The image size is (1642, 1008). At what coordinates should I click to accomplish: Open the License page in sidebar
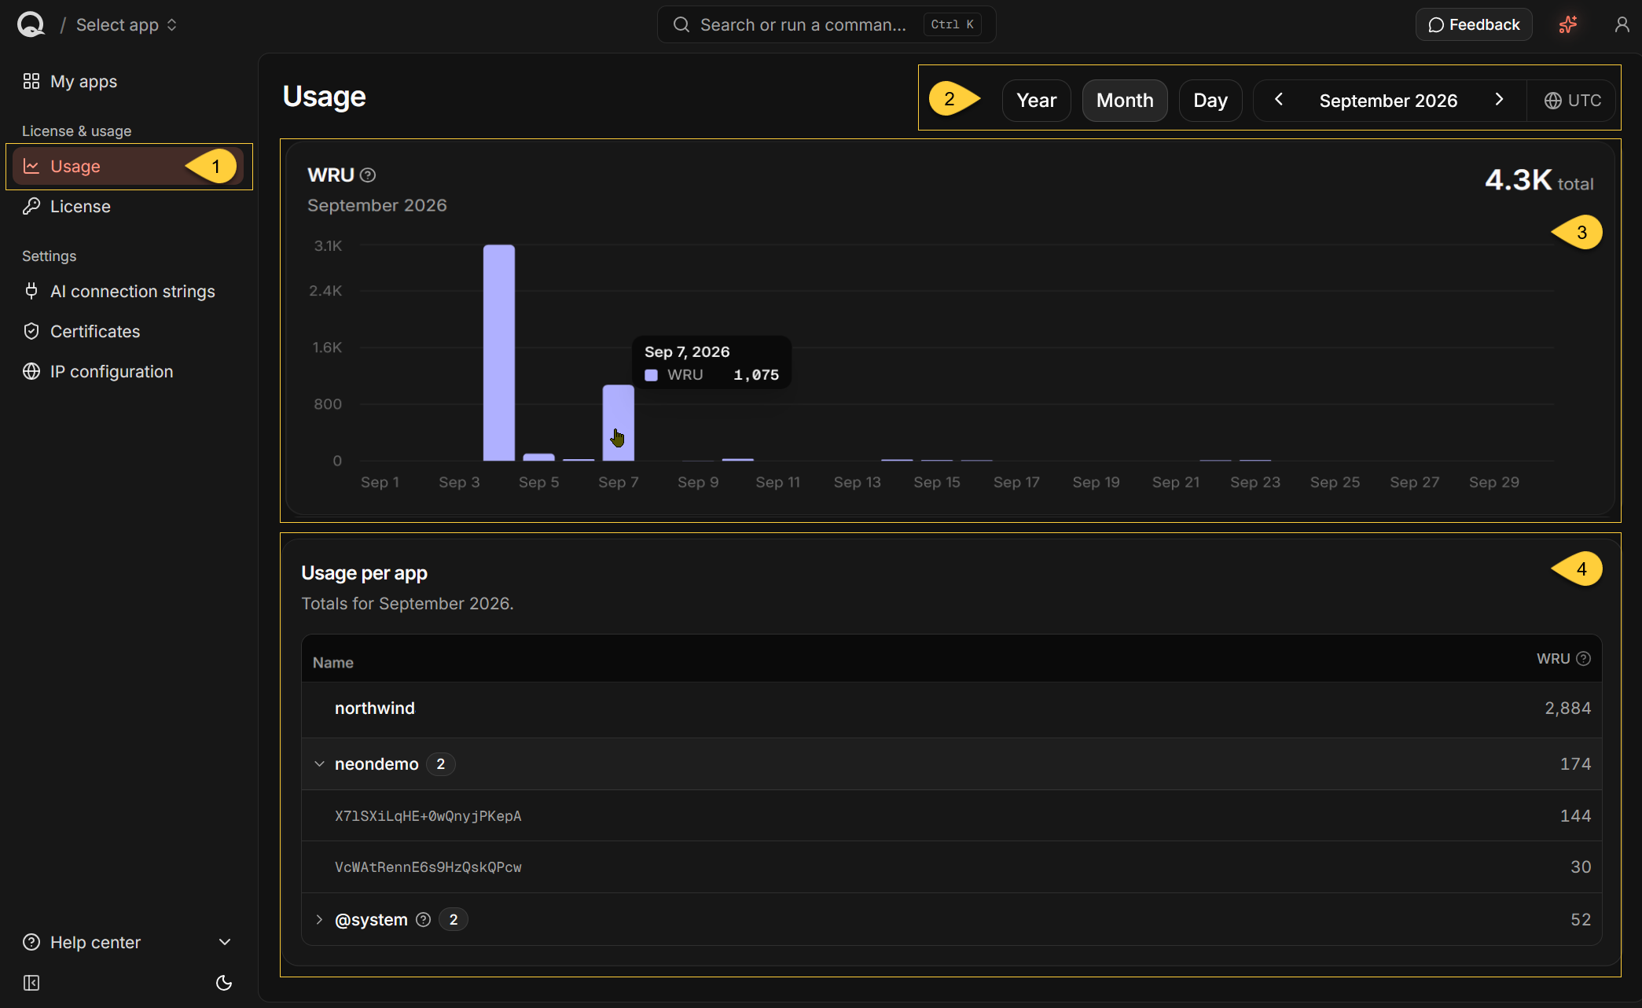click(x=80, y=206)
